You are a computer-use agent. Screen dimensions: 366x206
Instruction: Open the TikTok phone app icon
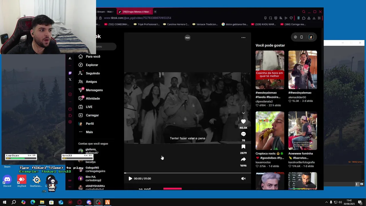point(301,37)
